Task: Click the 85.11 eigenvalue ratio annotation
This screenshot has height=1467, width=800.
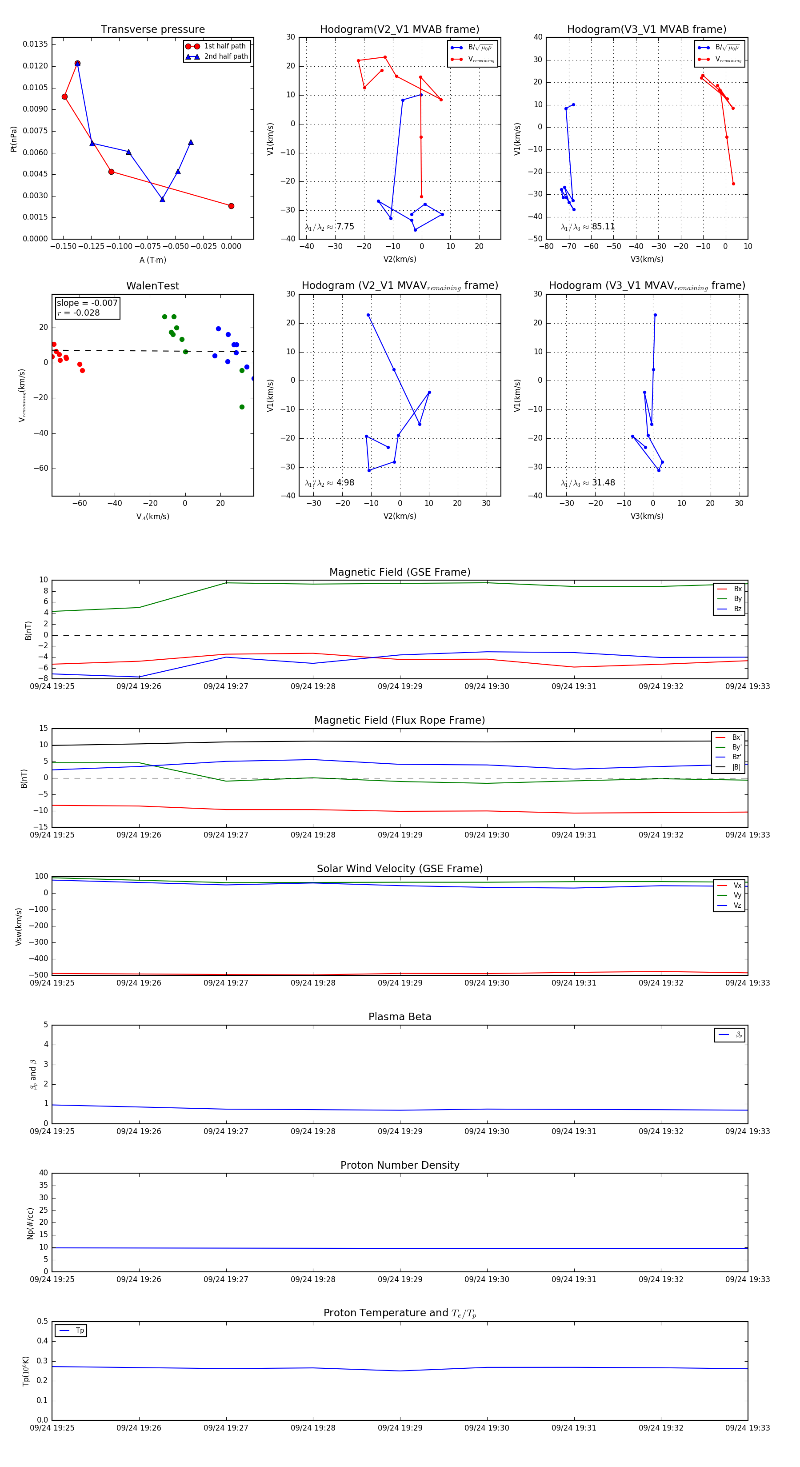Action: point(588,227)
